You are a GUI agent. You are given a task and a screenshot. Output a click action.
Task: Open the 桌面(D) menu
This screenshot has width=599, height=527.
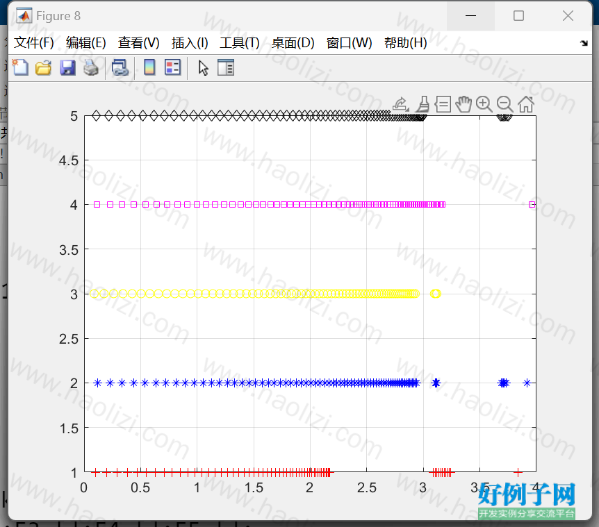pyautogui.click(x=293, y=43)
